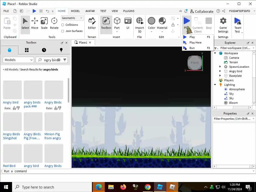Open the notifications bell icon

186,11
